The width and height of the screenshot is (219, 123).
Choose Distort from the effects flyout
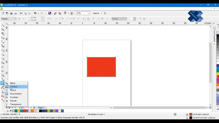tap(16, 90)
